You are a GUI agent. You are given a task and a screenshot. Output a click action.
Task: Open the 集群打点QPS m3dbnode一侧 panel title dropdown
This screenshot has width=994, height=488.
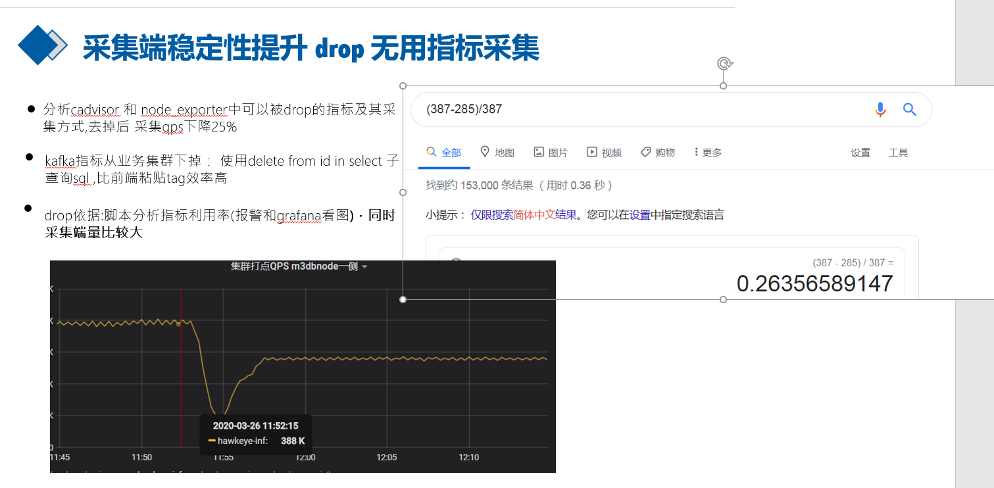pyautogui.click(x=299, y=266)
